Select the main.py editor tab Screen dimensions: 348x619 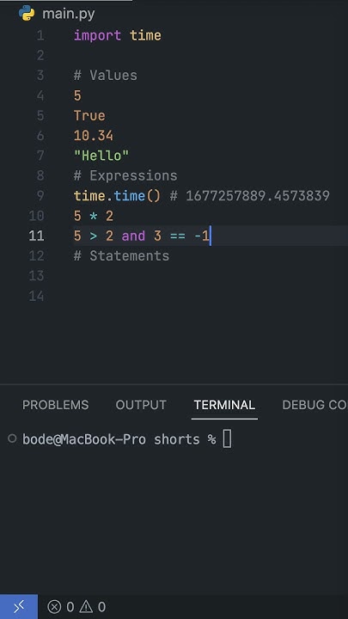click(x=57, y=14)
